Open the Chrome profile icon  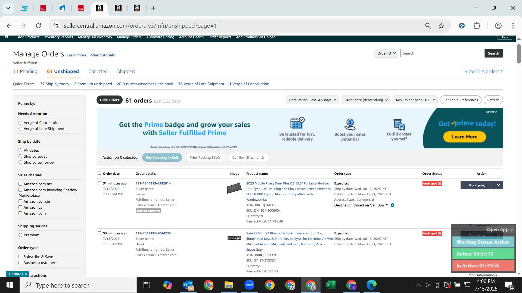tap(498, 26)
